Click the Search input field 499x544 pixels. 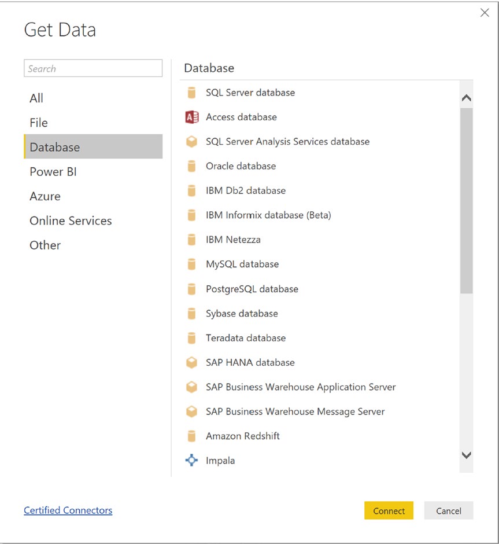pyautogui.click(x=93, y=68)
